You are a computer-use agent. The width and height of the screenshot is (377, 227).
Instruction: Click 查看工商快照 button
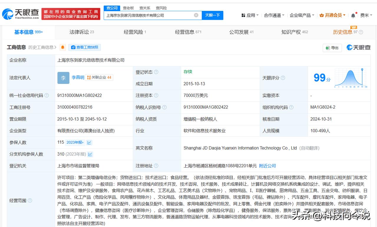click(85, 47)
